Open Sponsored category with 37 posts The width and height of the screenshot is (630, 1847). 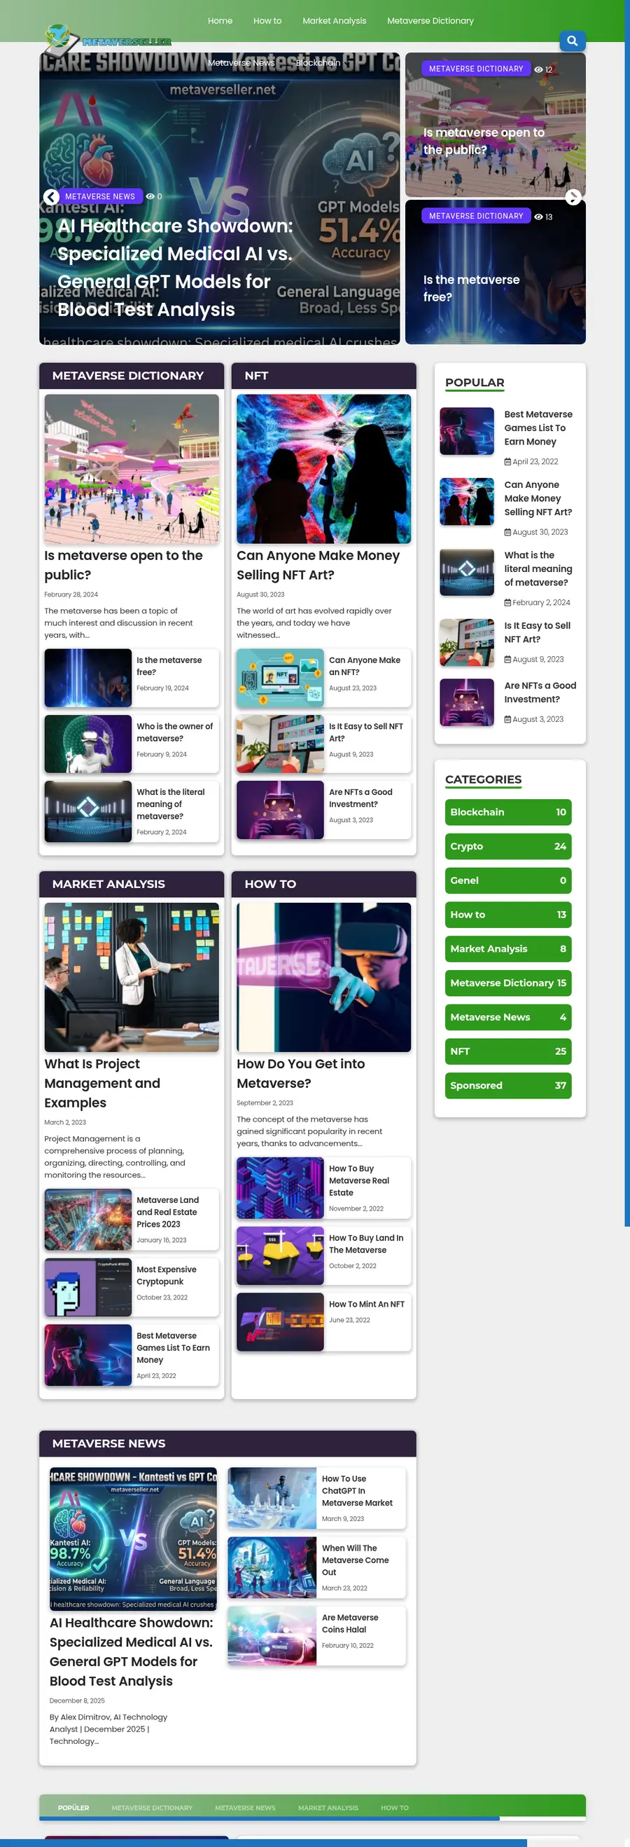click(507, 1086)
